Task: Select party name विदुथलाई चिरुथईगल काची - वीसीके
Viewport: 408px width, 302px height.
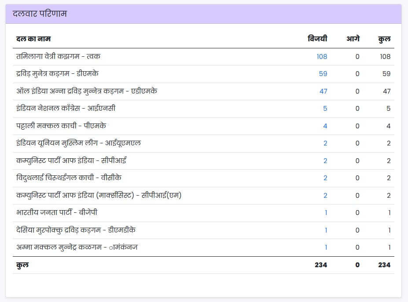Action: [69, 178]
